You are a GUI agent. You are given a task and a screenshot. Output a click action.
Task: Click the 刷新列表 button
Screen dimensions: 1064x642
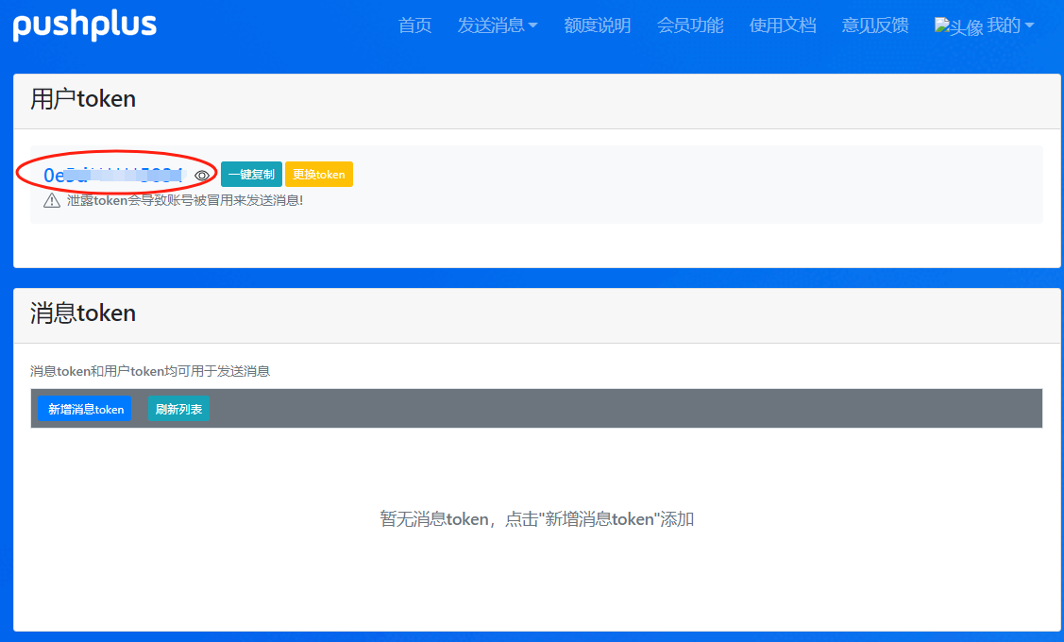[x=178, y=409]
